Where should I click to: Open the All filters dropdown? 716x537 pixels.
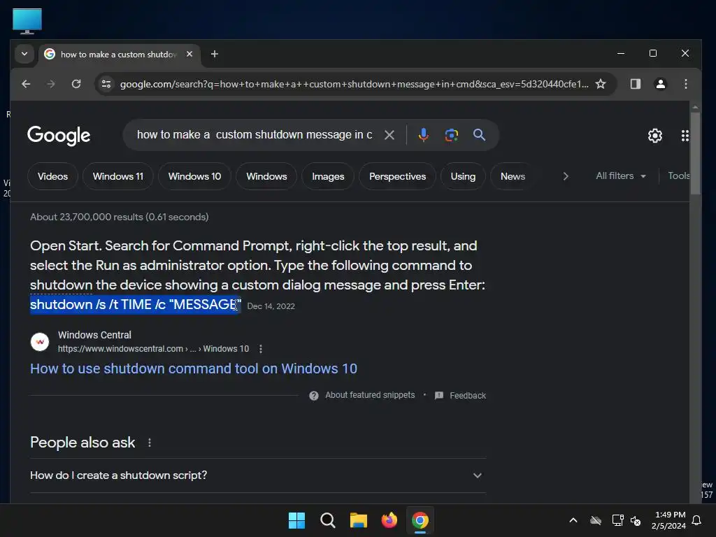pyautogui.click(x=621, y=176)
